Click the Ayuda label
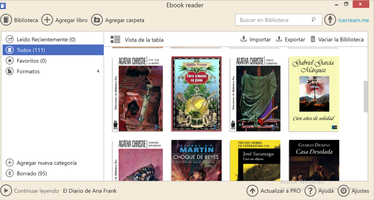The height and width of the screenshot is (200, 374). pyautogui.click(x=326, y=191)
